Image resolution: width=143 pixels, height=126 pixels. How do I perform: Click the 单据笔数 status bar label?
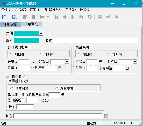tap(90, 123)
